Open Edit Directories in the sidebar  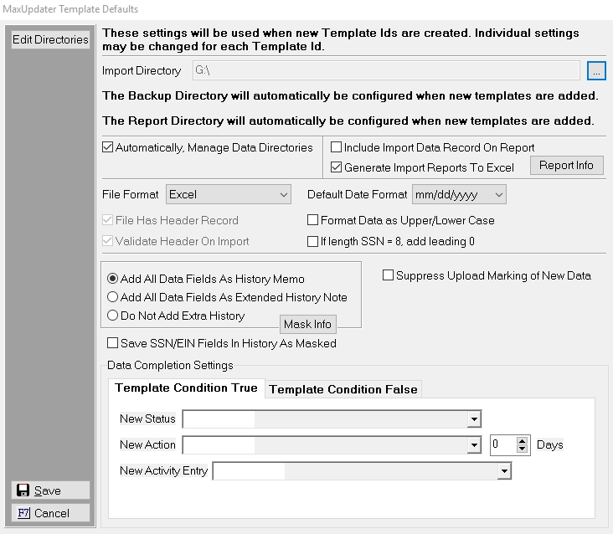[50, 39]
